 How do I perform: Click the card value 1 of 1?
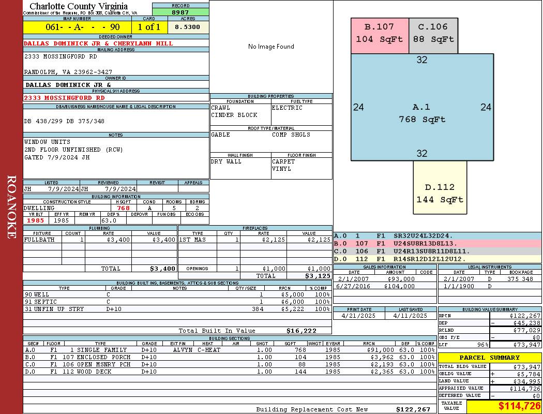pyautogui.click(x=149, y=27)
